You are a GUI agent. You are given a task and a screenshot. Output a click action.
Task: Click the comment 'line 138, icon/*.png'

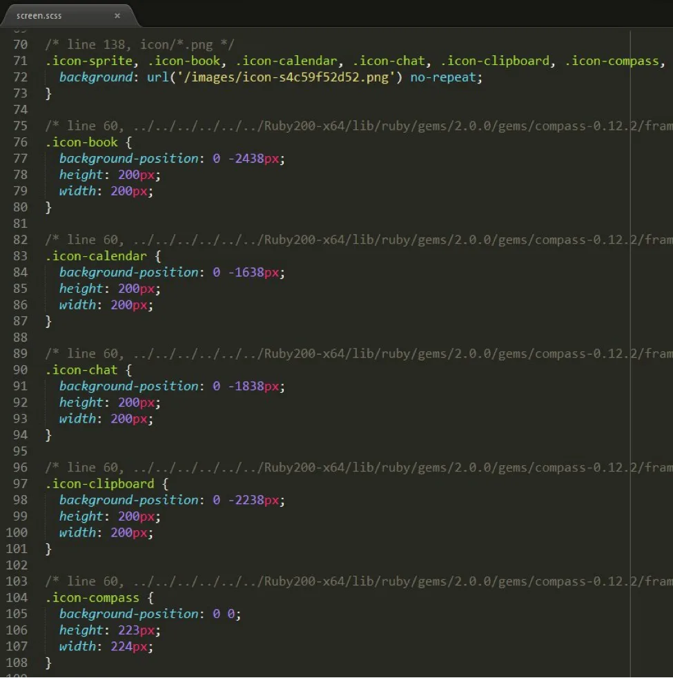pyautogui.click(x=139, y=45)
